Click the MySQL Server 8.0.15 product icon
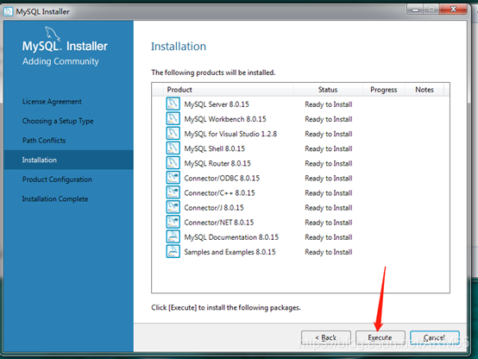 [173, 104]
